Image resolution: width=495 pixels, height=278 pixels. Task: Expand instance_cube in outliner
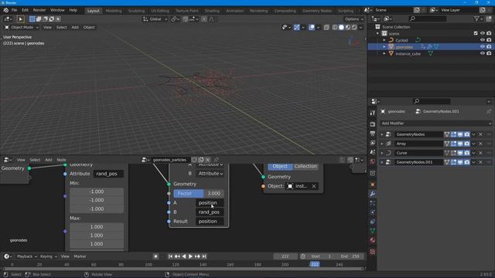coord(384,53)
